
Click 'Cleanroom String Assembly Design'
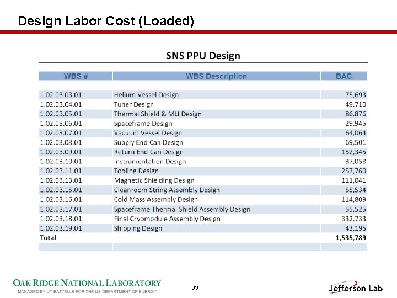pos(167,190)
